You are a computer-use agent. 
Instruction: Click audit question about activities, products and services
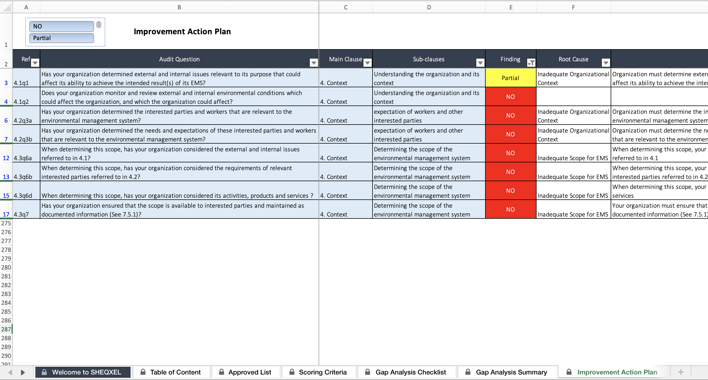[x=179, y=191]
